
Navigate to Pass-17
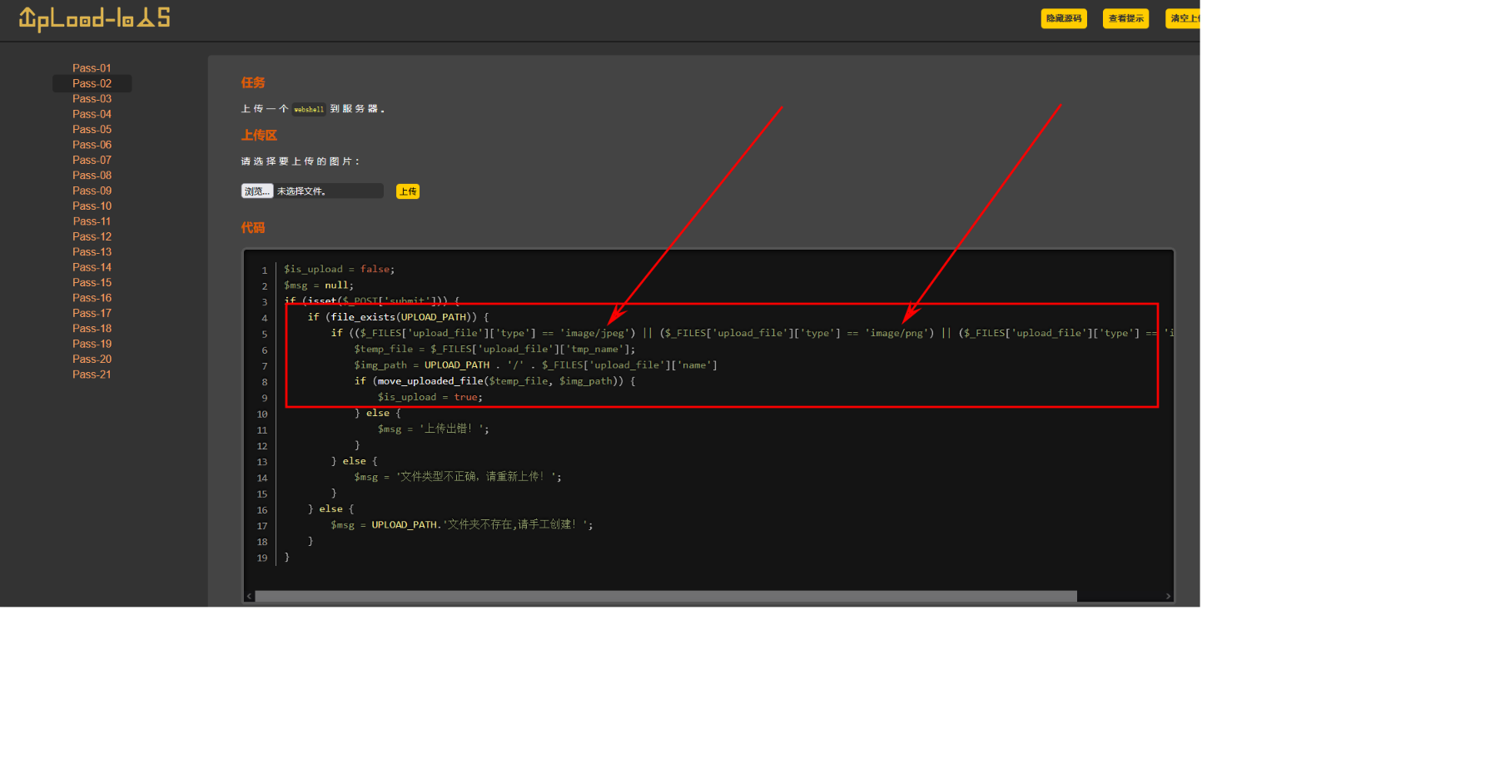[x=92, y=313]
